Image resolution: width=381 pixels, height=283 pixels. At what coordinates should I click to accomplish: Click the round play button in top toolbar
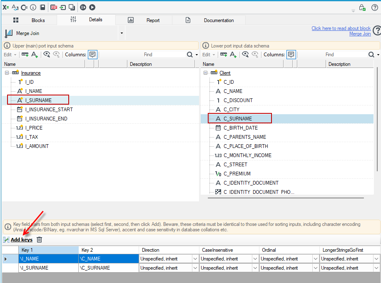tap(92, 8)
